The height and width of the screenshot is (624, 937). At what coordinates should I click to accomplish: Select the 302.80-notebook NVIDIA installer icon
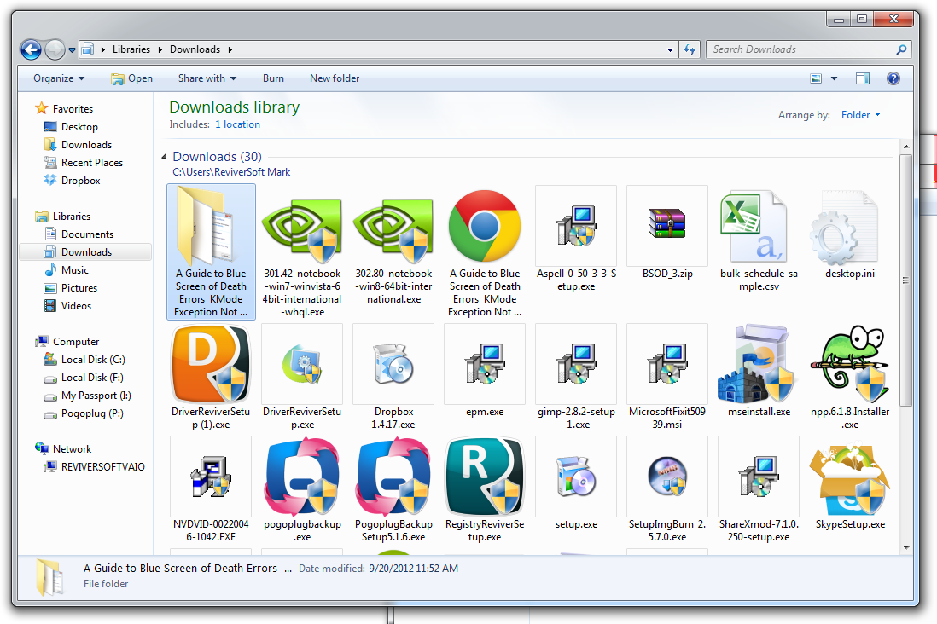[393, 230]
